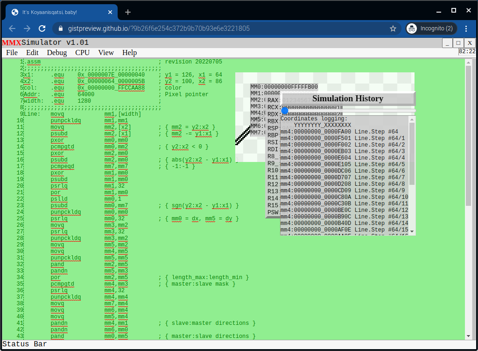Open the Help menu
The image size is (478, 351).
(129, 53)
